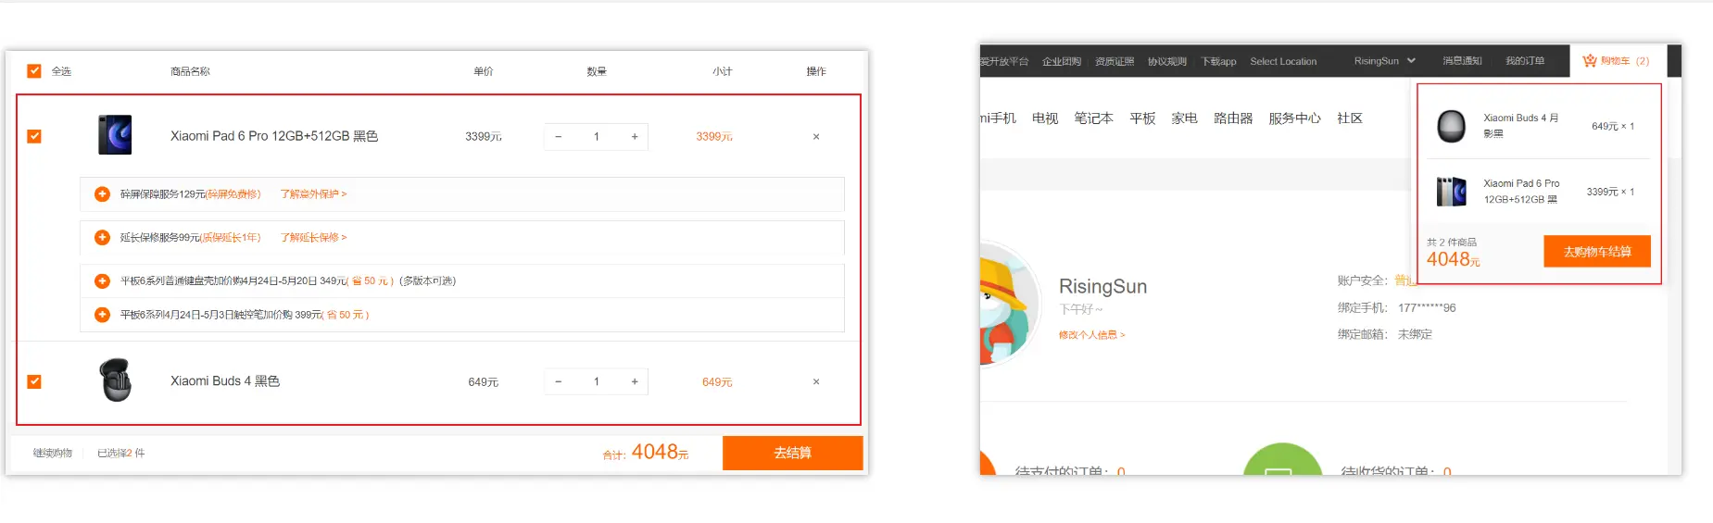Click 去购物车结算 in cart popup
Image resolution: width=1713 pixels, height=523 pixels.
click(1596, 252)
